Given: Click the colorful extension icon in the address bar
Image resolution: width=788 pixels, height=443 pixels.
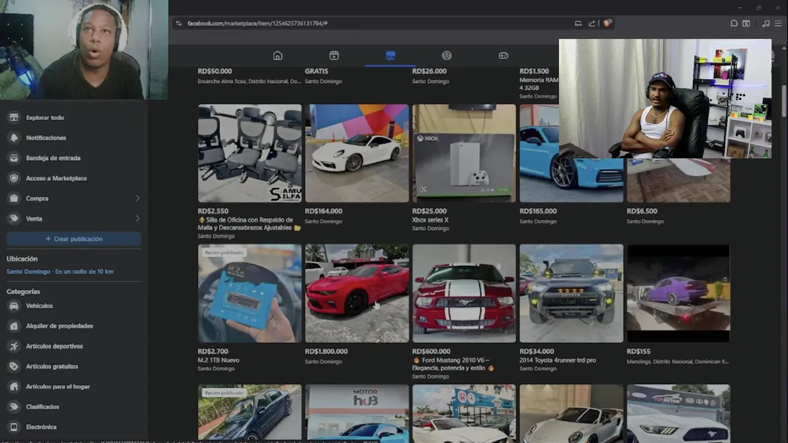Looking at the screenshot, I should [607, 23].
